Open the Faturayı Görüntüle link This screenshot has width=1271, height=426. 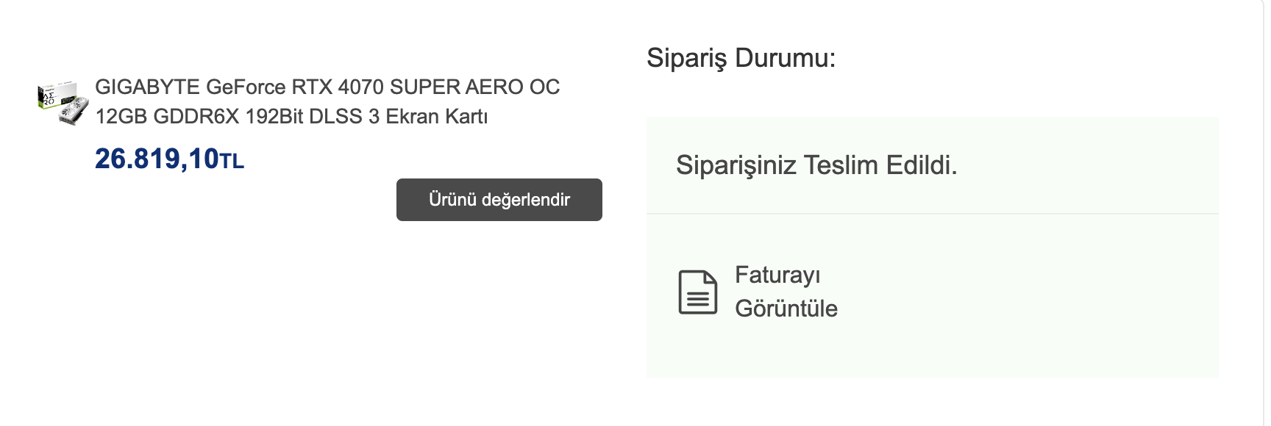(x=786, y=292)
